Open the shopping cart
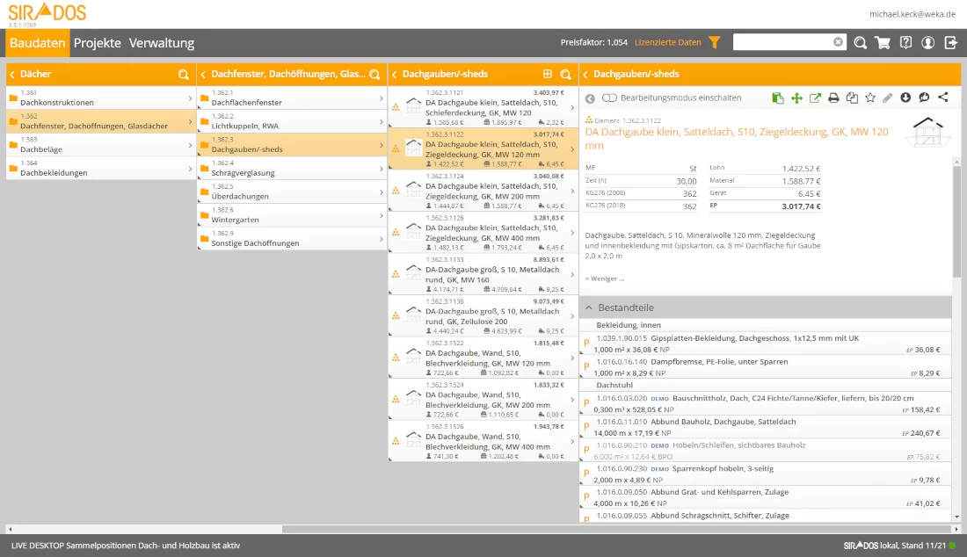Viewport: 967px width, 557px height. [883, 42]
